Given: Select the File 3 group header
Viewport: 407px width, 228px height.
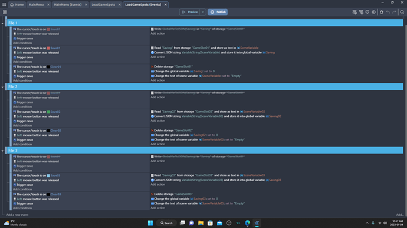Looking at the screenshot, I should [205, 150].
